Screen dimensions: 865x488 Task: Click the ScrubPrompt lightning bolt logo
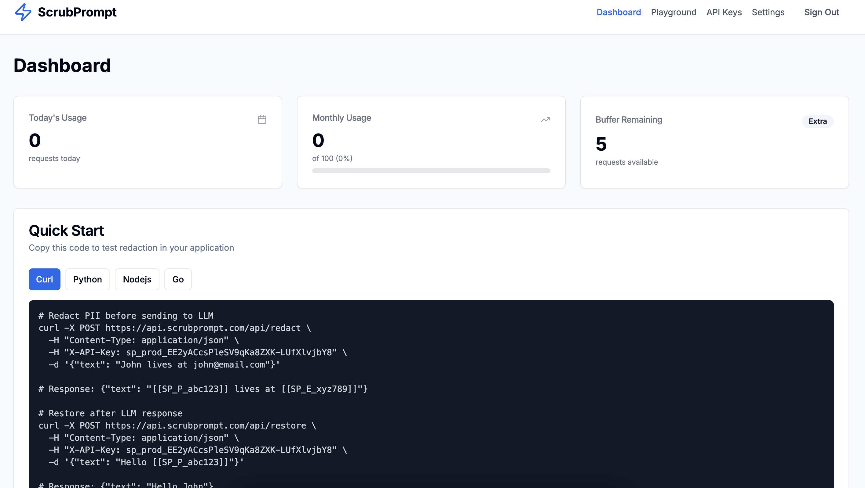23,13
